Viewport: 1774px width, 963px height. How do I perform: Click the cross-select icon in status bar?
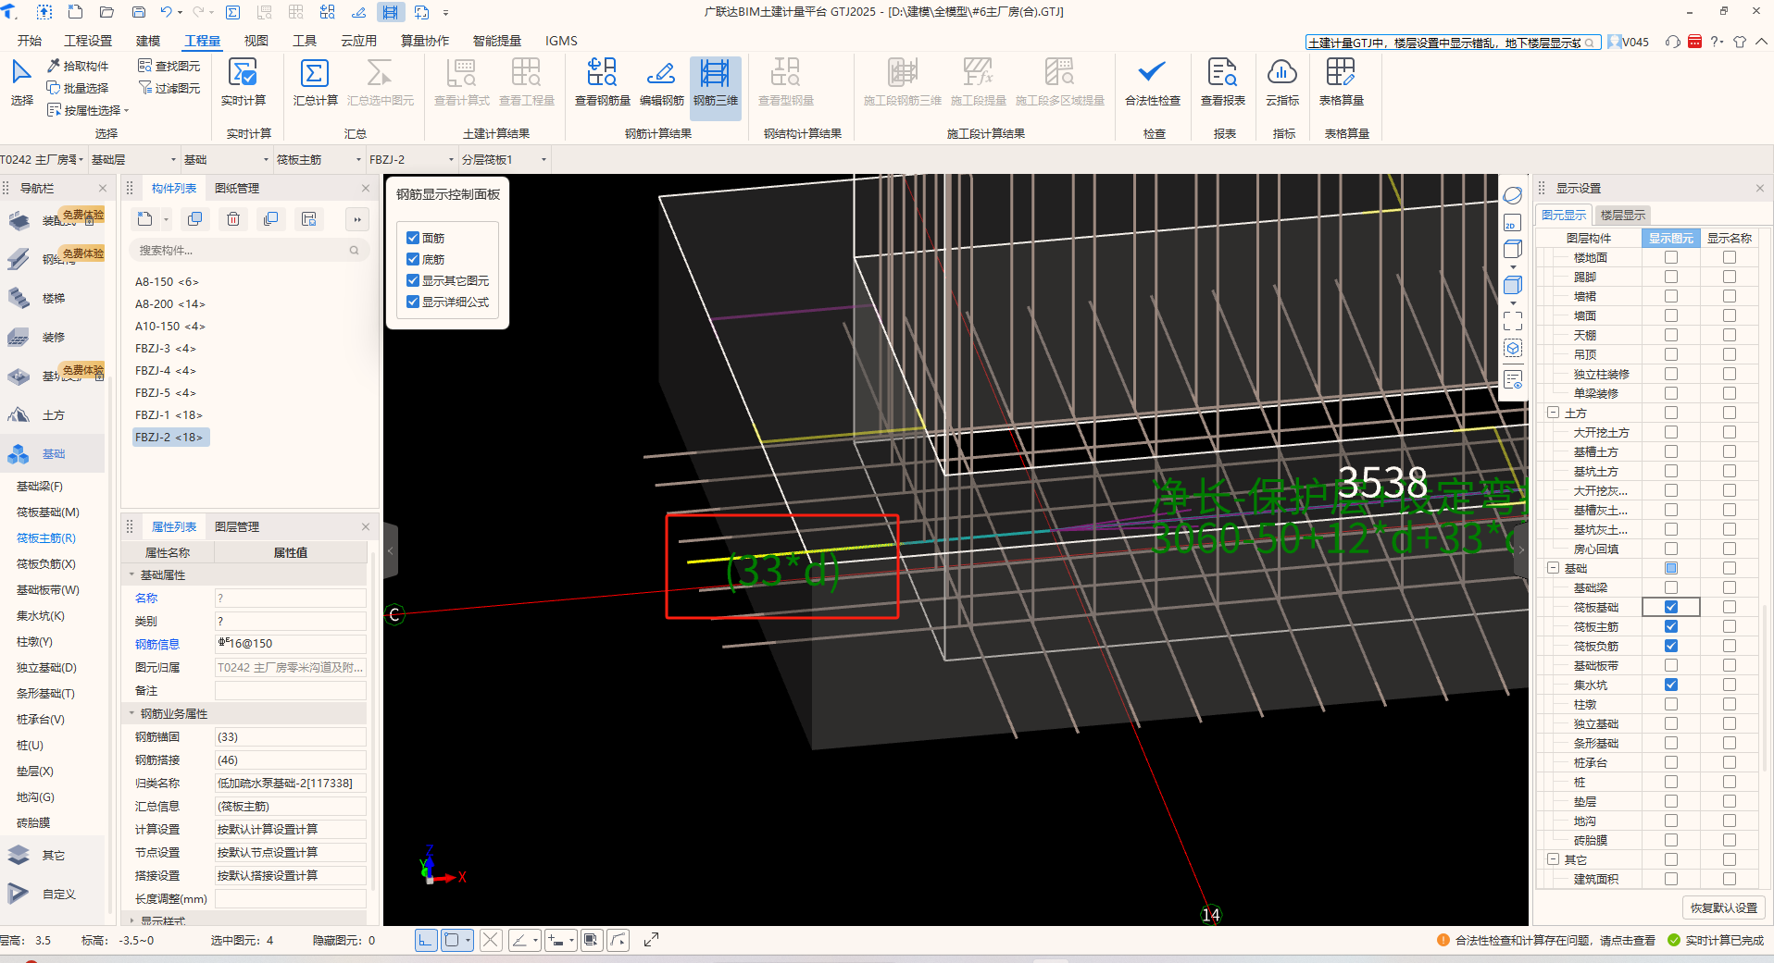[x=491, y=940]
